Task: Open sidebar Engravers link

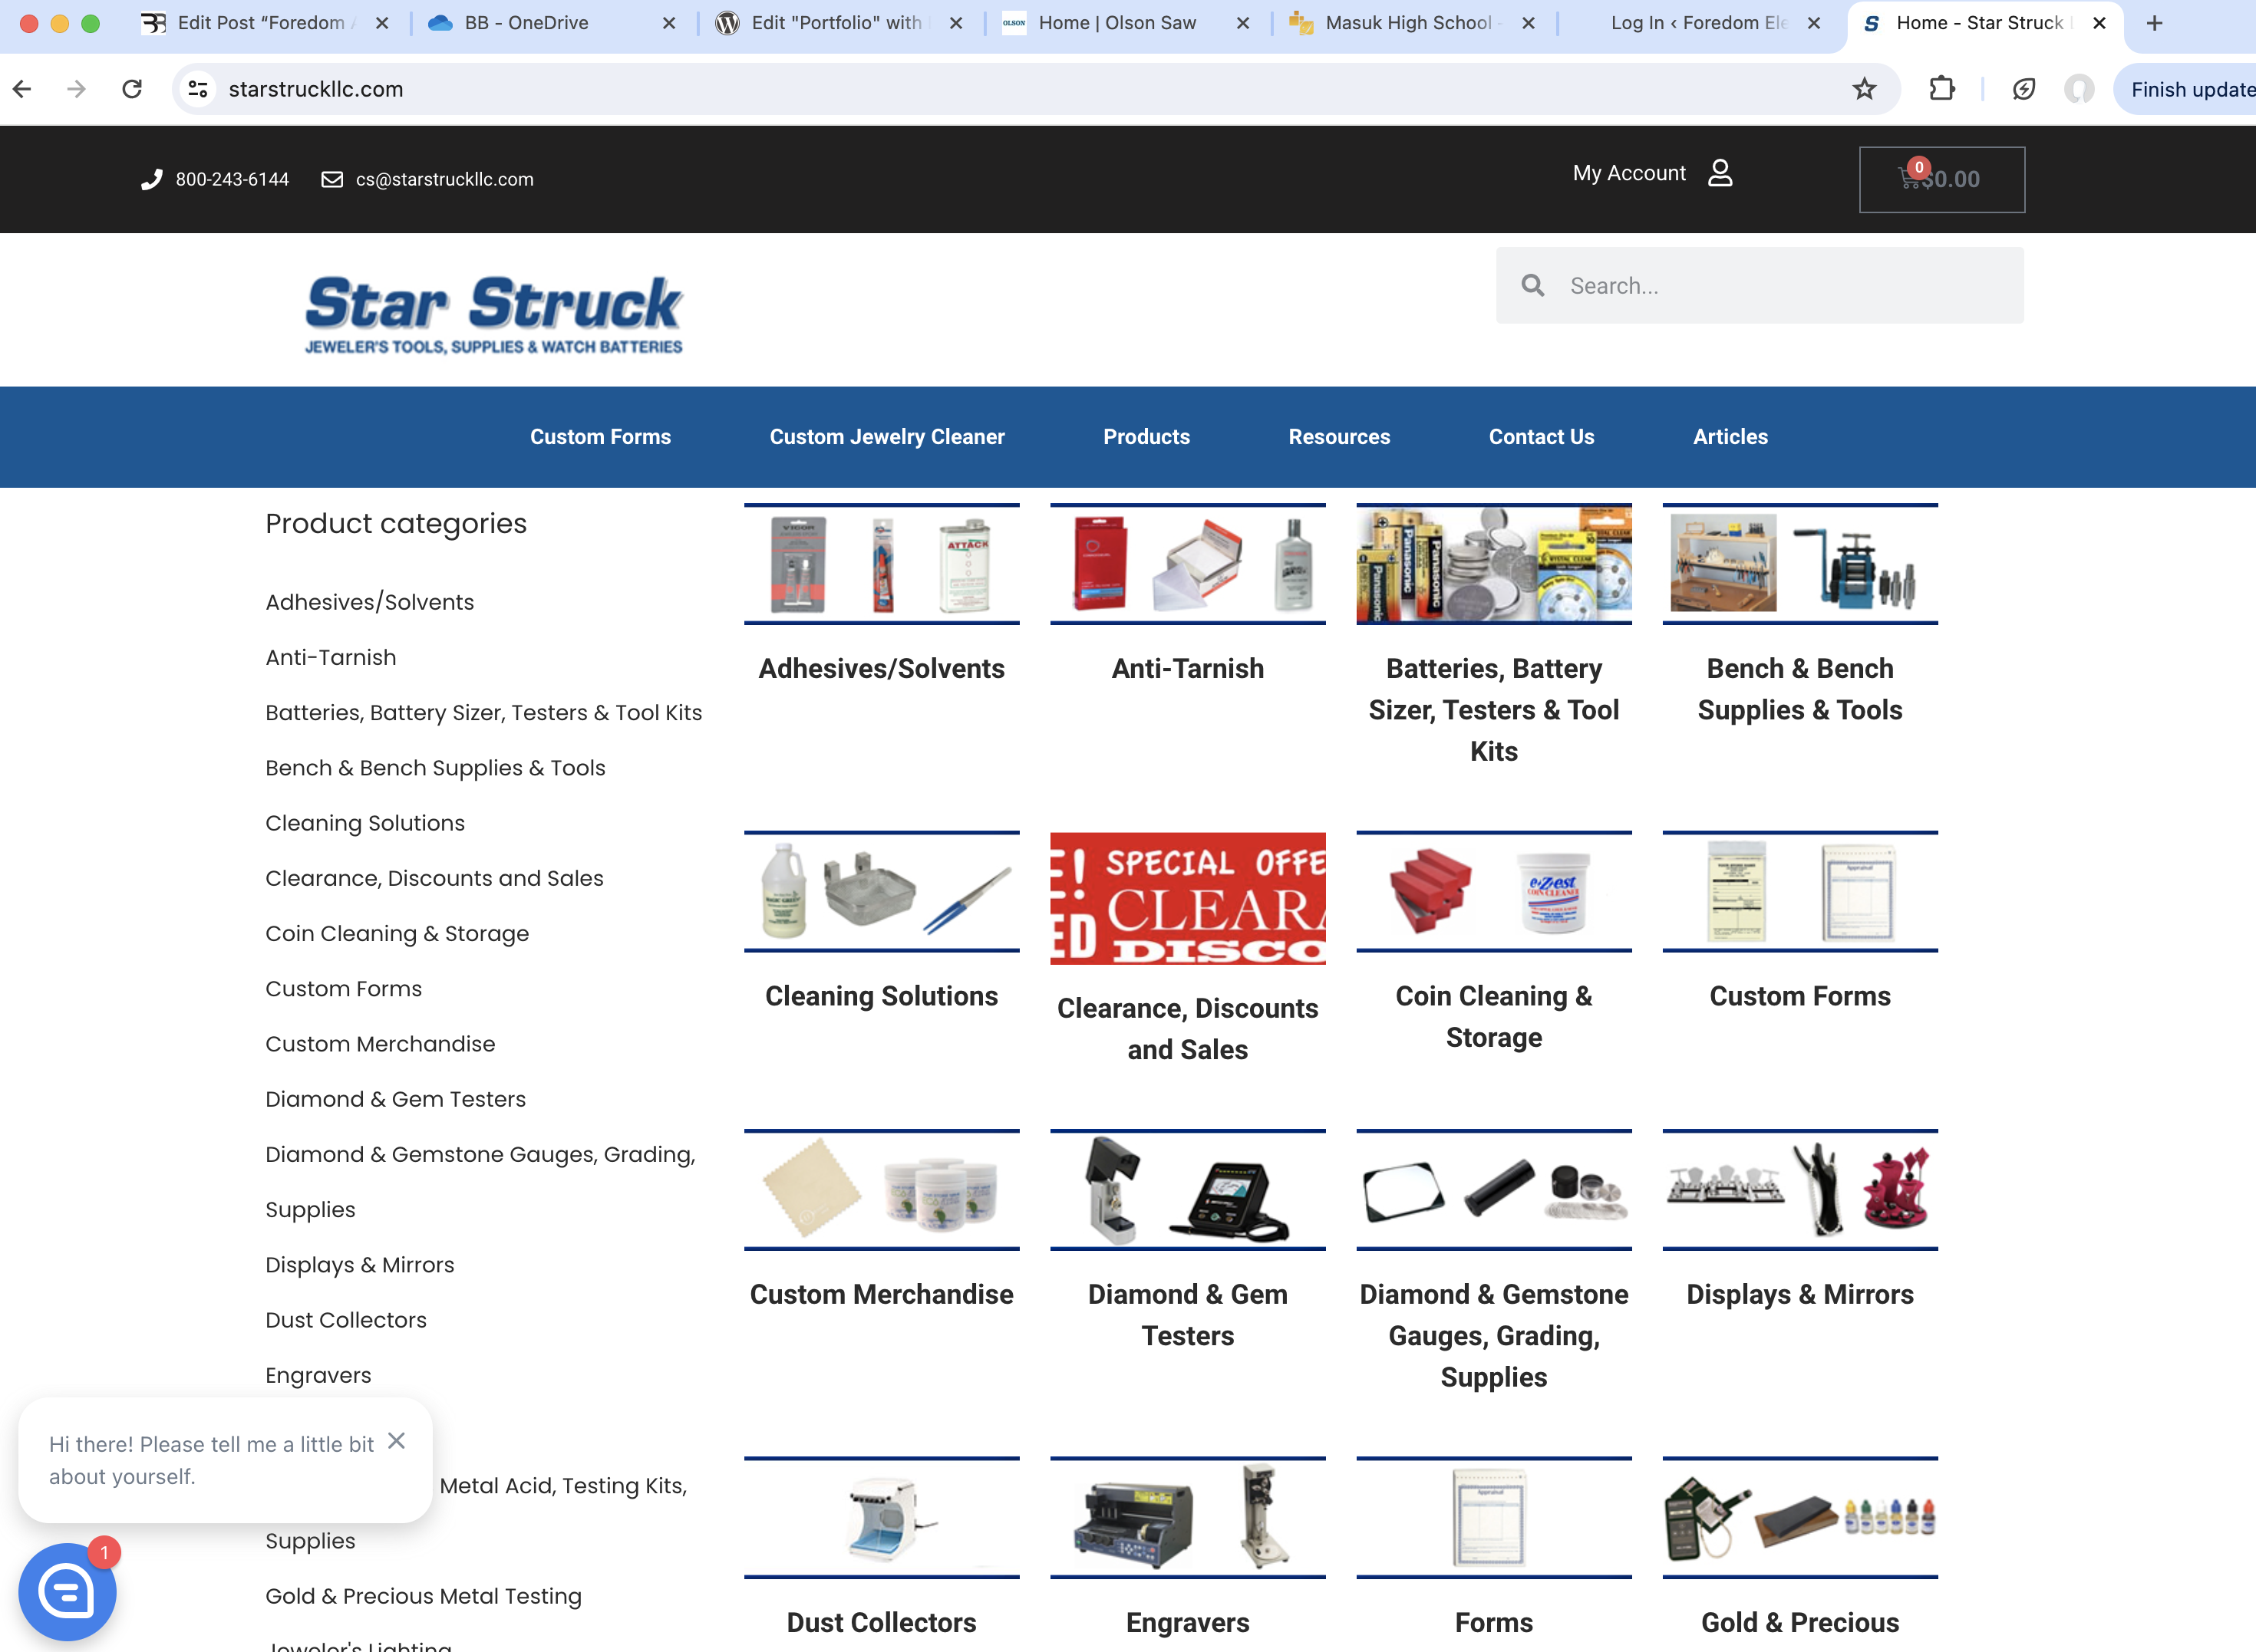Action: [318, 1375]
